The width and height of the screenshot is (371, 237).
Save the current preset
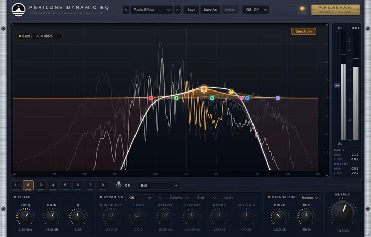pyautogui.click(x=191, y=10)
